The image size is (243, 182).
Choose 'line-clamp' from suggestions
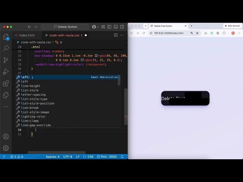tap(68, 121)
